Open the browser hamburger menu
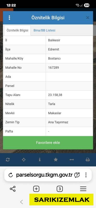Image resolution: width=96 pixels, height=208 pixels. (x=83, y=189)
